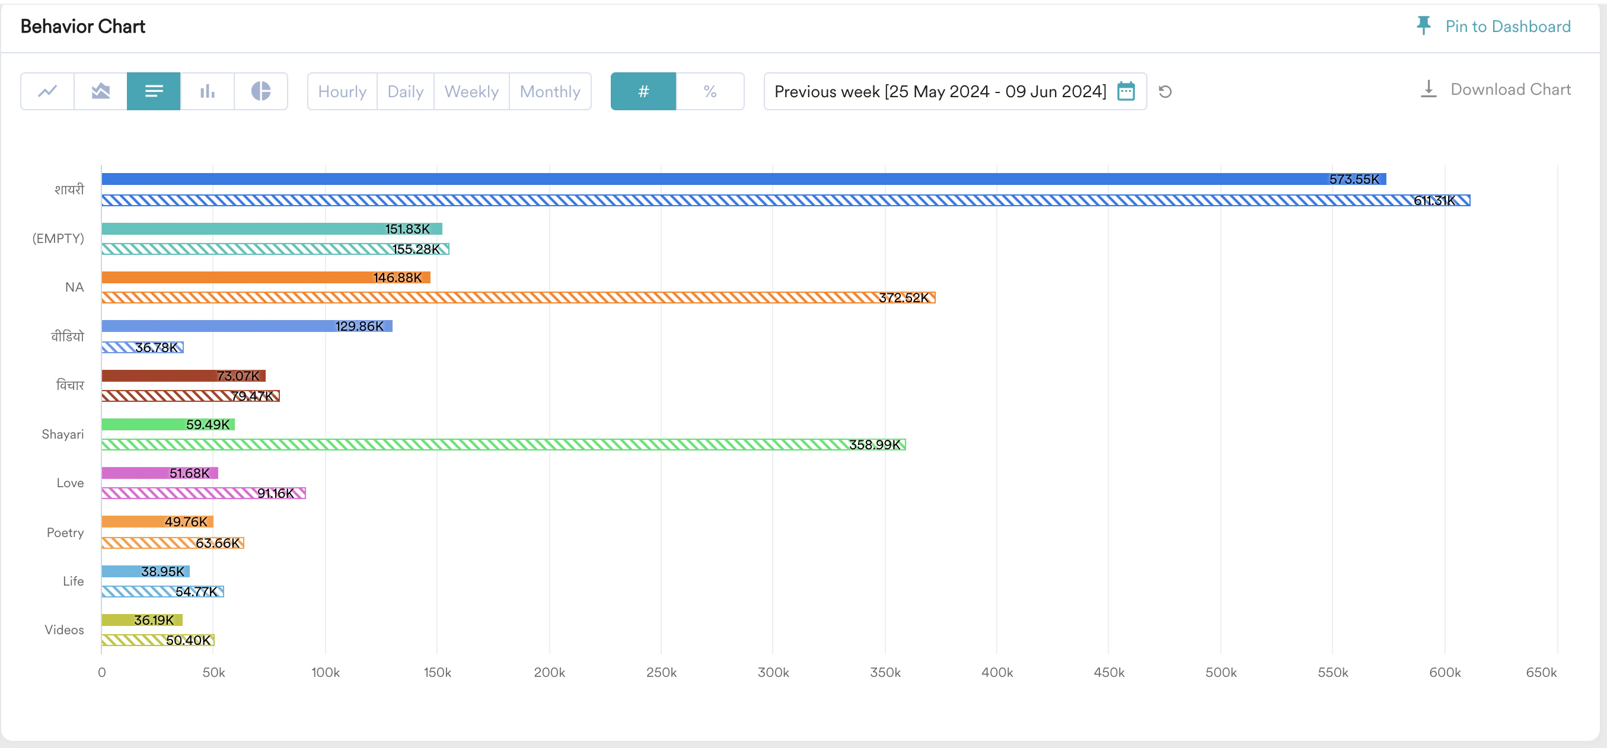Click the reset date range icon

[x=1165, y=92]
